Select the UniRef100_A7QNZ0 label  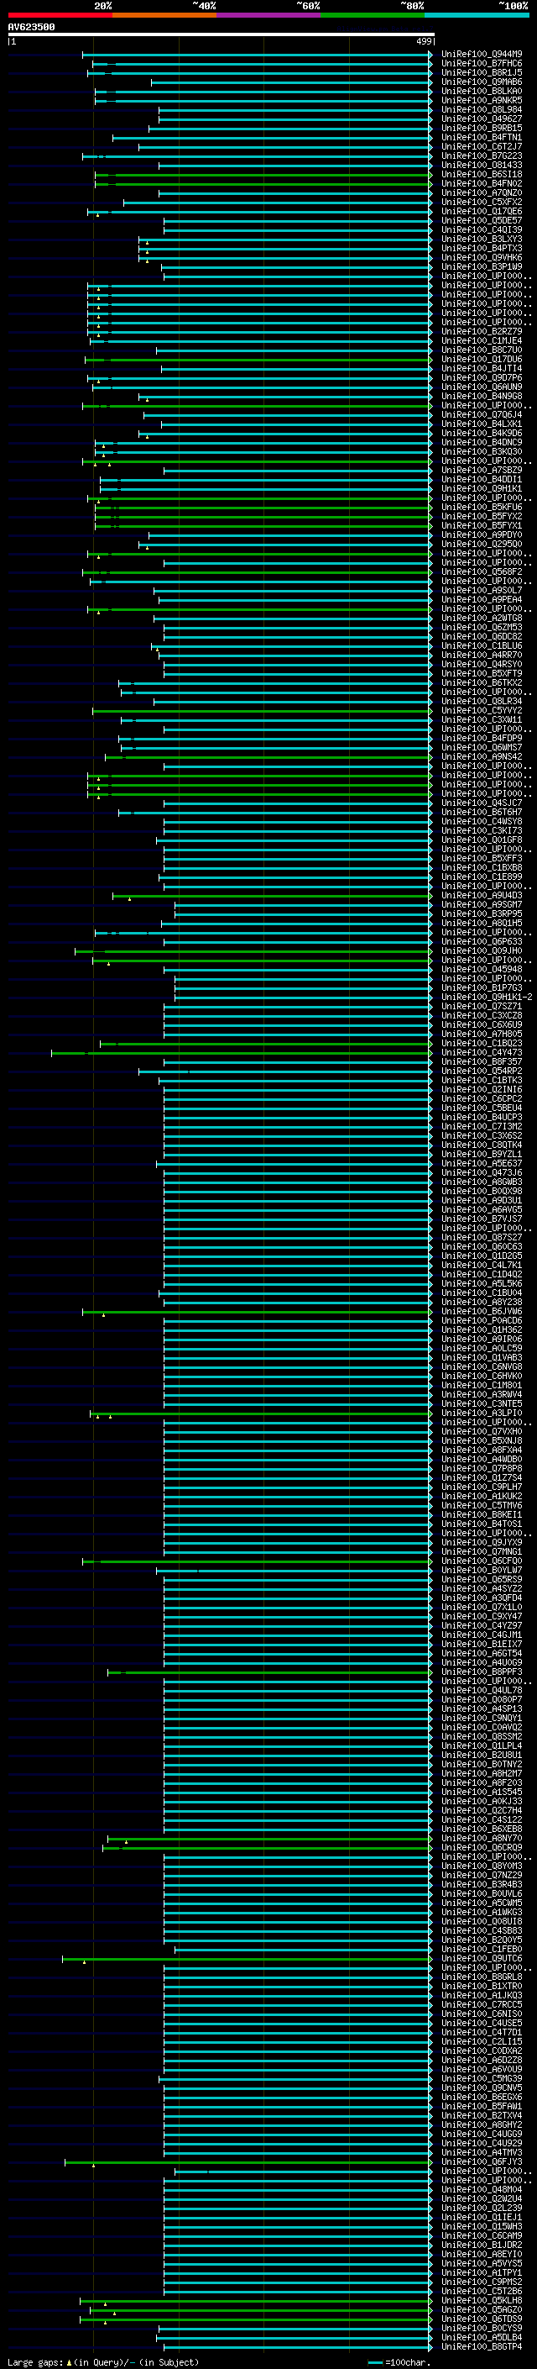(x=482, y=193)
